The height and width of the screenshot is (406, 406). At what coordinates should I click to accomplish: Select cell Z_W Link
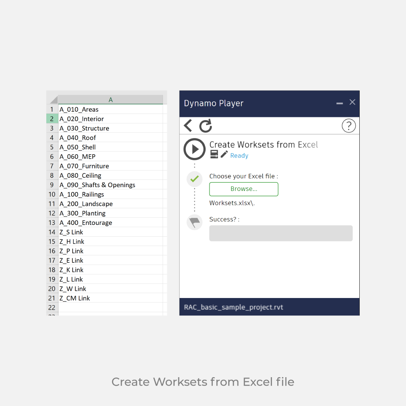tap(110, 289)
